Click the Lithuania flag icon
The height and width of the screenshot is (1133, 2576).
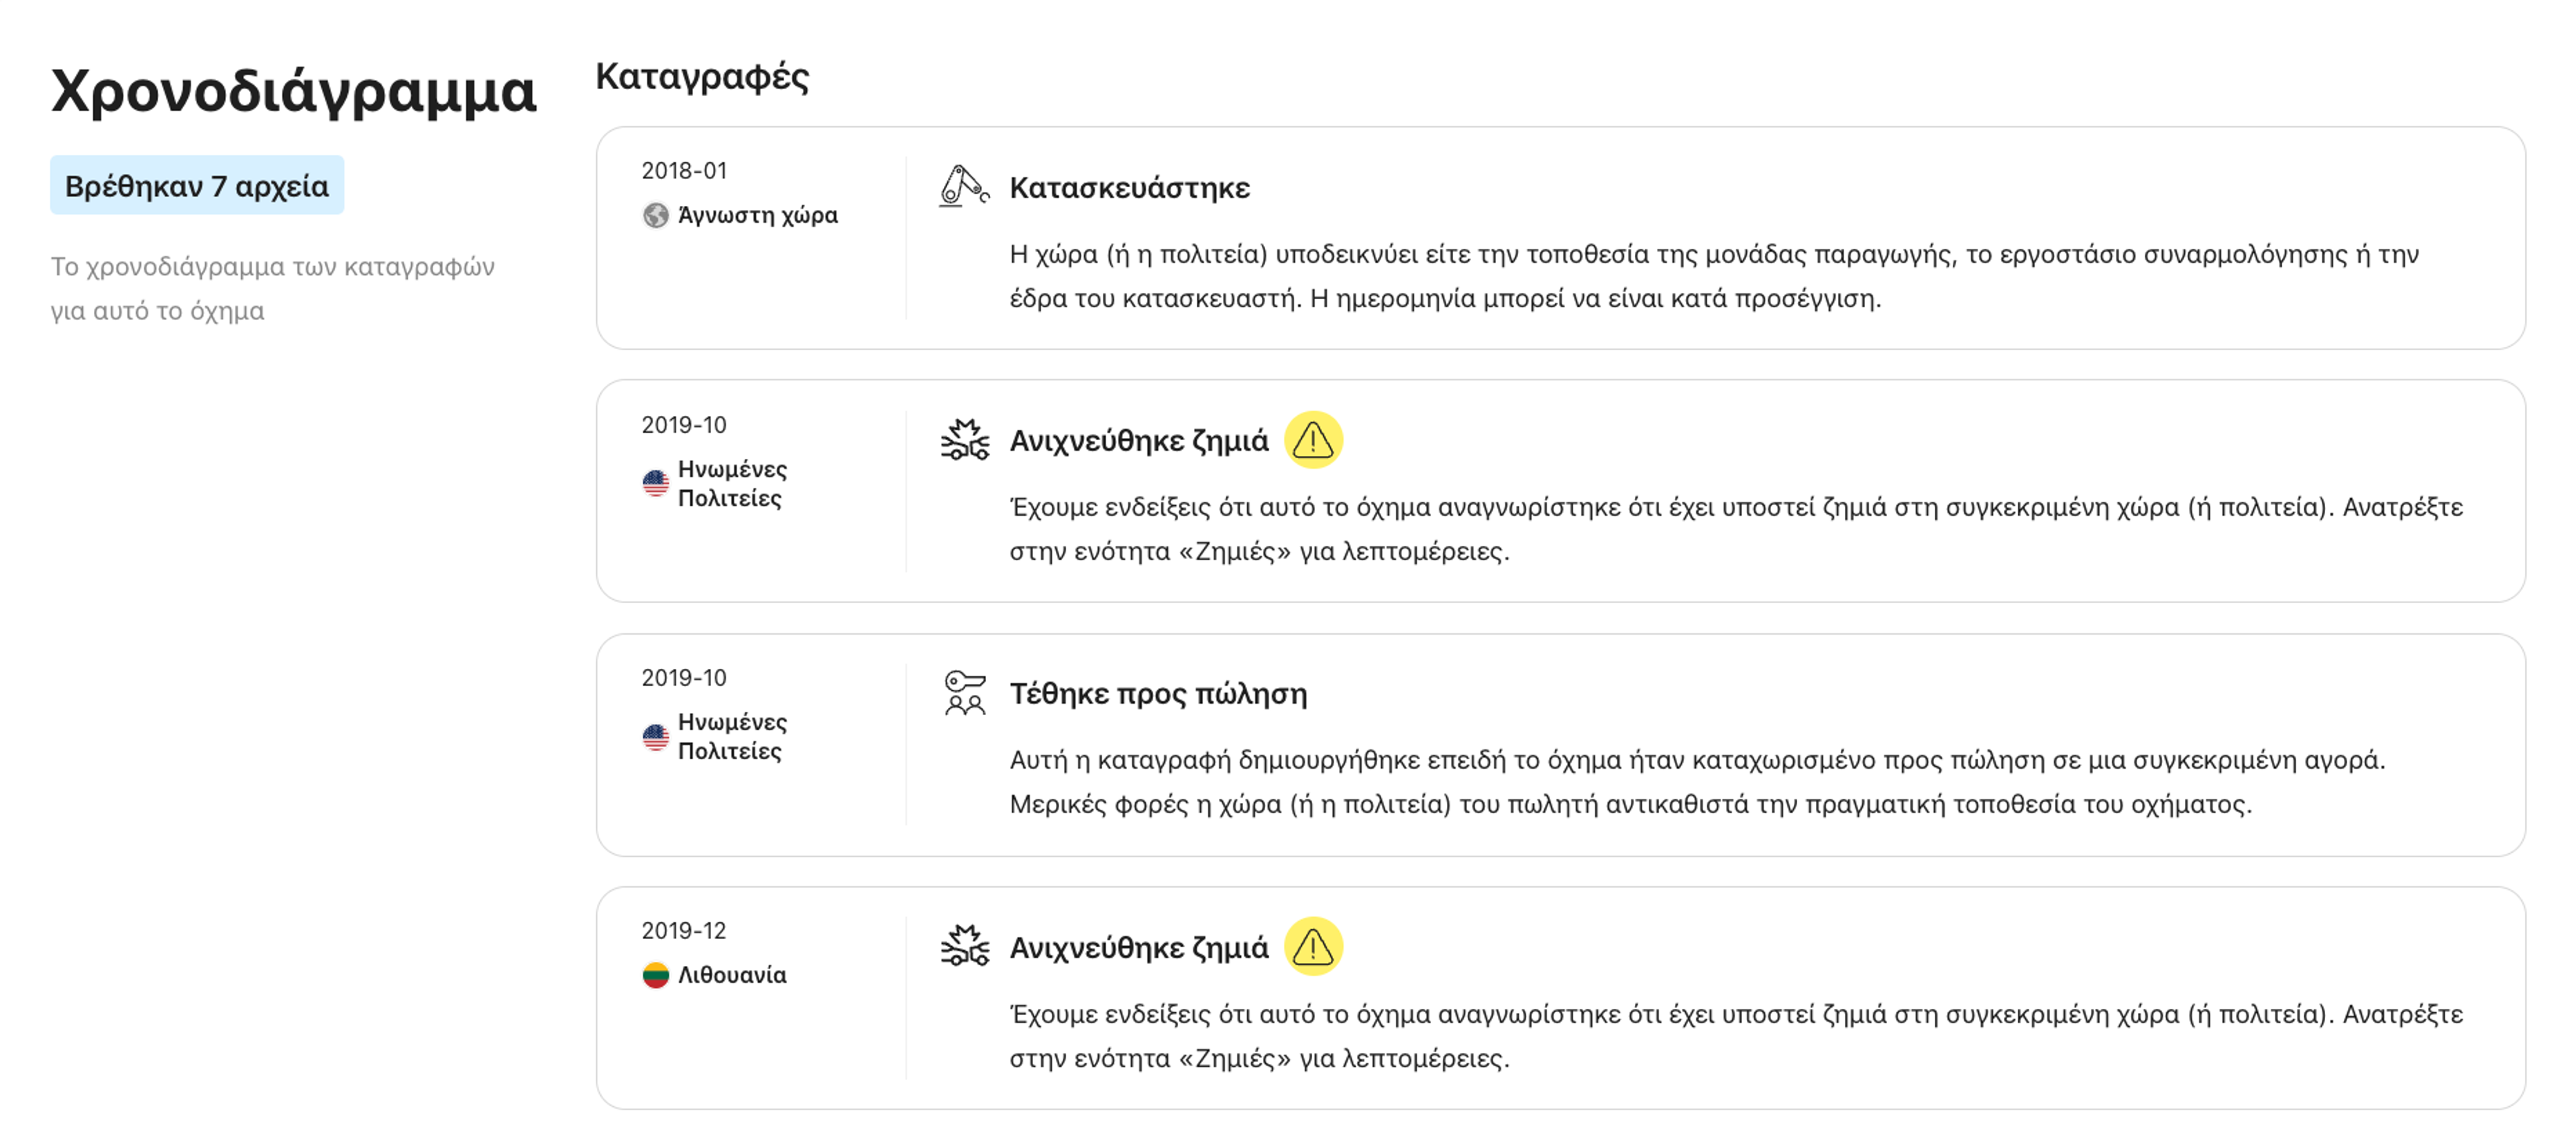pos(656,975)
